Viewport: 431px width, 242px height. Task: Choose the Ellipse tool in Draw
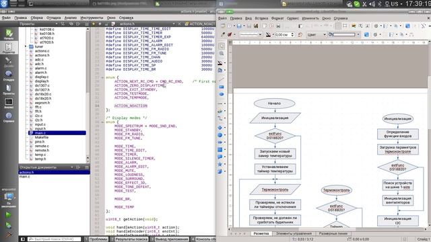point(222,94)
